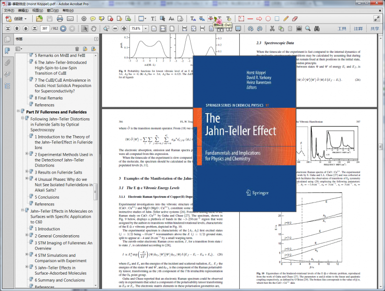Zoom out with the minus button
The image size is (385, 291).
coord(115,28)
